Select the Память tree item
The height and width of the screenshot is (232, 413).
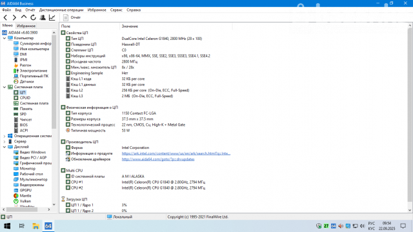pyautogui.click(x=23, y=109)
